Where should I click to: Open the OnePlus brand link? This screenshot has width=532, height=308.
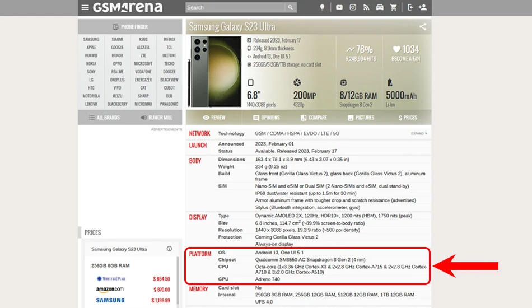[117, 80]
